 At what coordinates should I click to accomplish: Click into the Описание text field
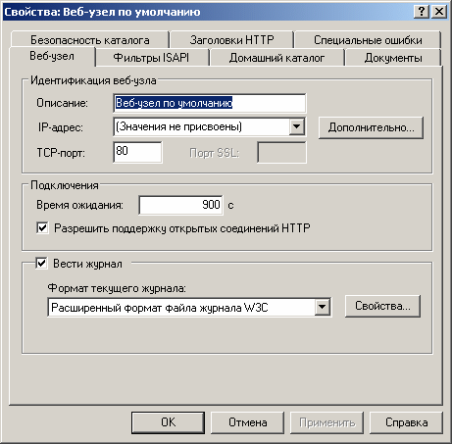210,103
